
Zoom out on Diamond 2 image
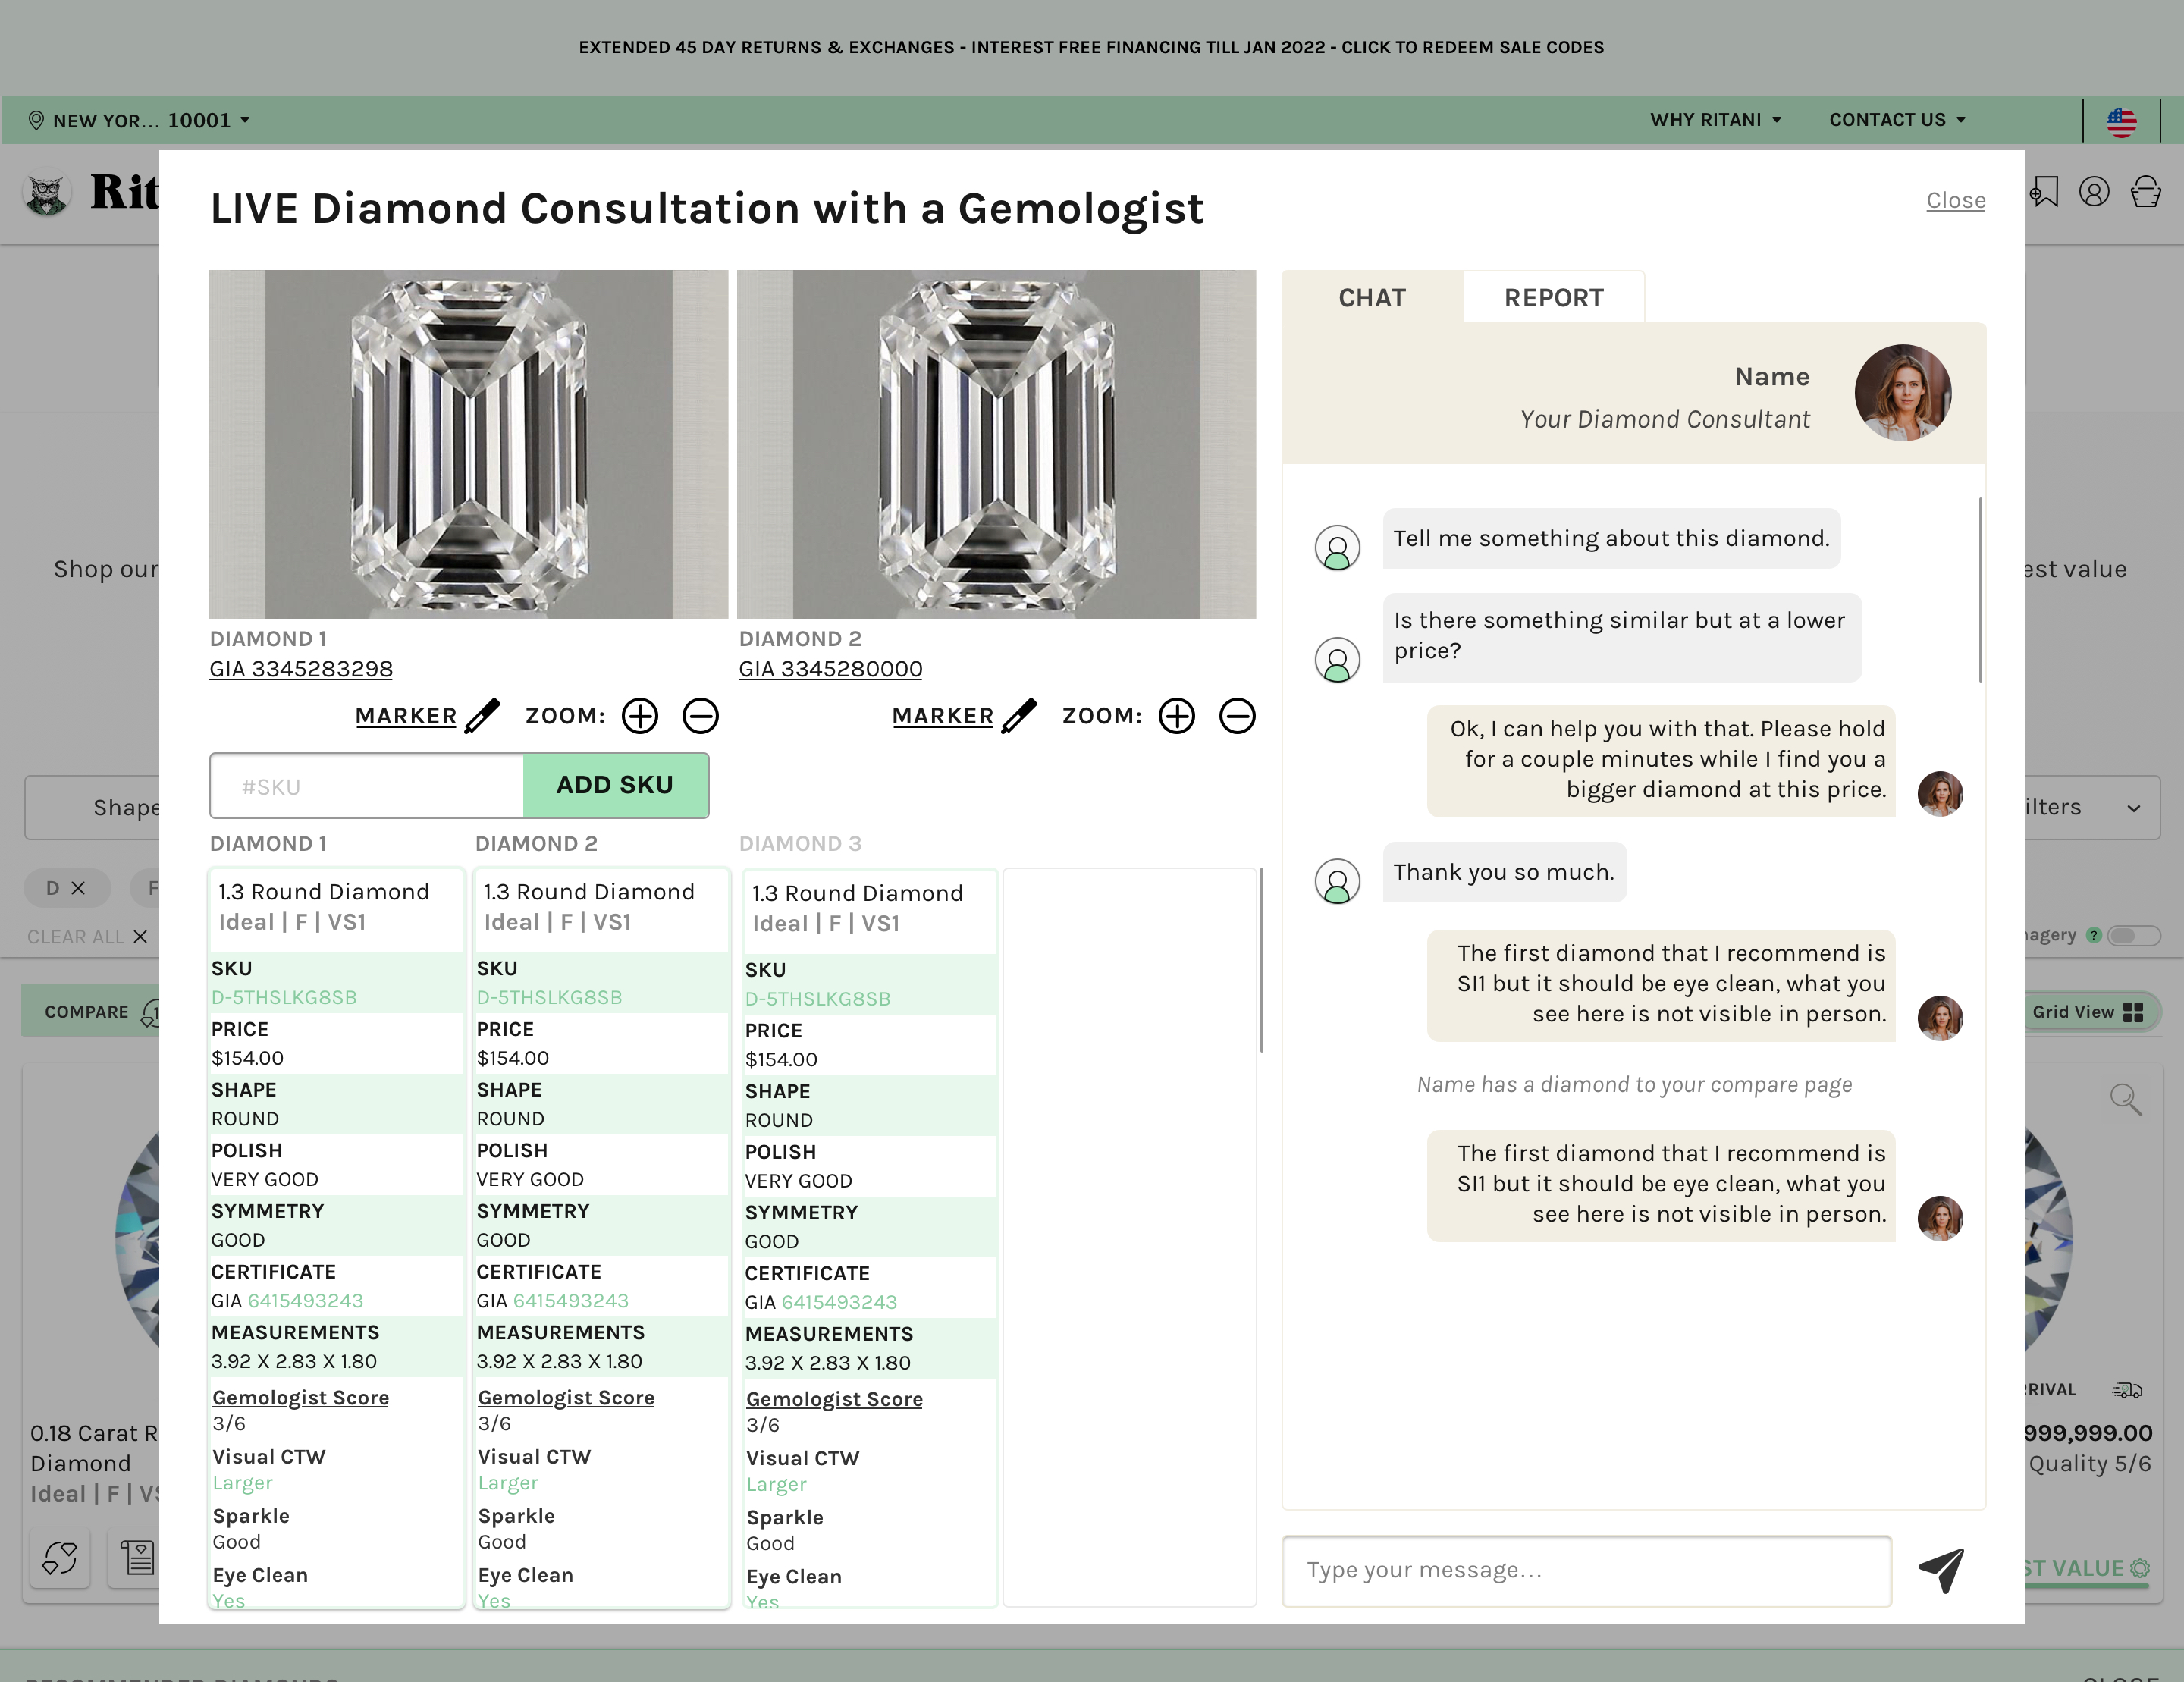pyautogui.click(x=1237, y=716)
